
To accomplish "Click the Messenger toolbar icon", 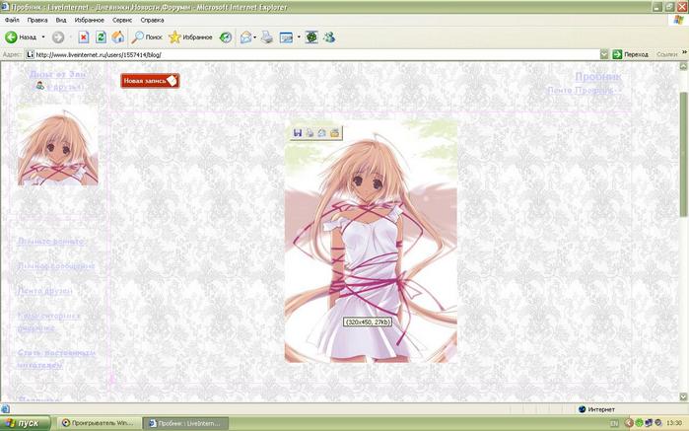I will (329, 37).
